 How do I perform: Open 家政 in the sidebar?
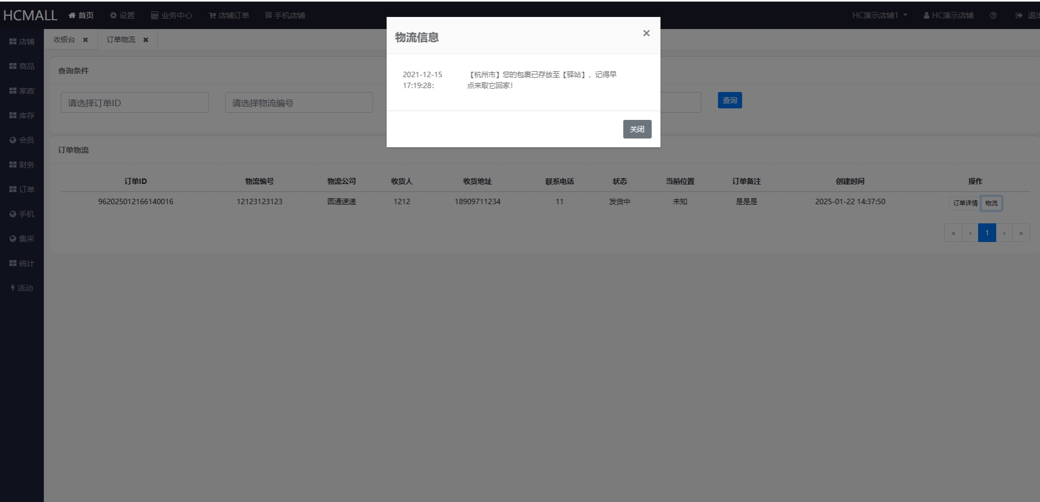(x=22, y=91)
